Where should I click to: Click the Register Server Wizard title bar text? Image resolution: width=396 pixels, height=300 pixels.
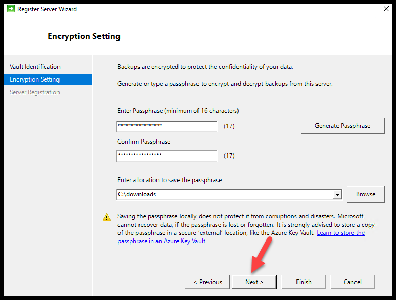[47, 9]
